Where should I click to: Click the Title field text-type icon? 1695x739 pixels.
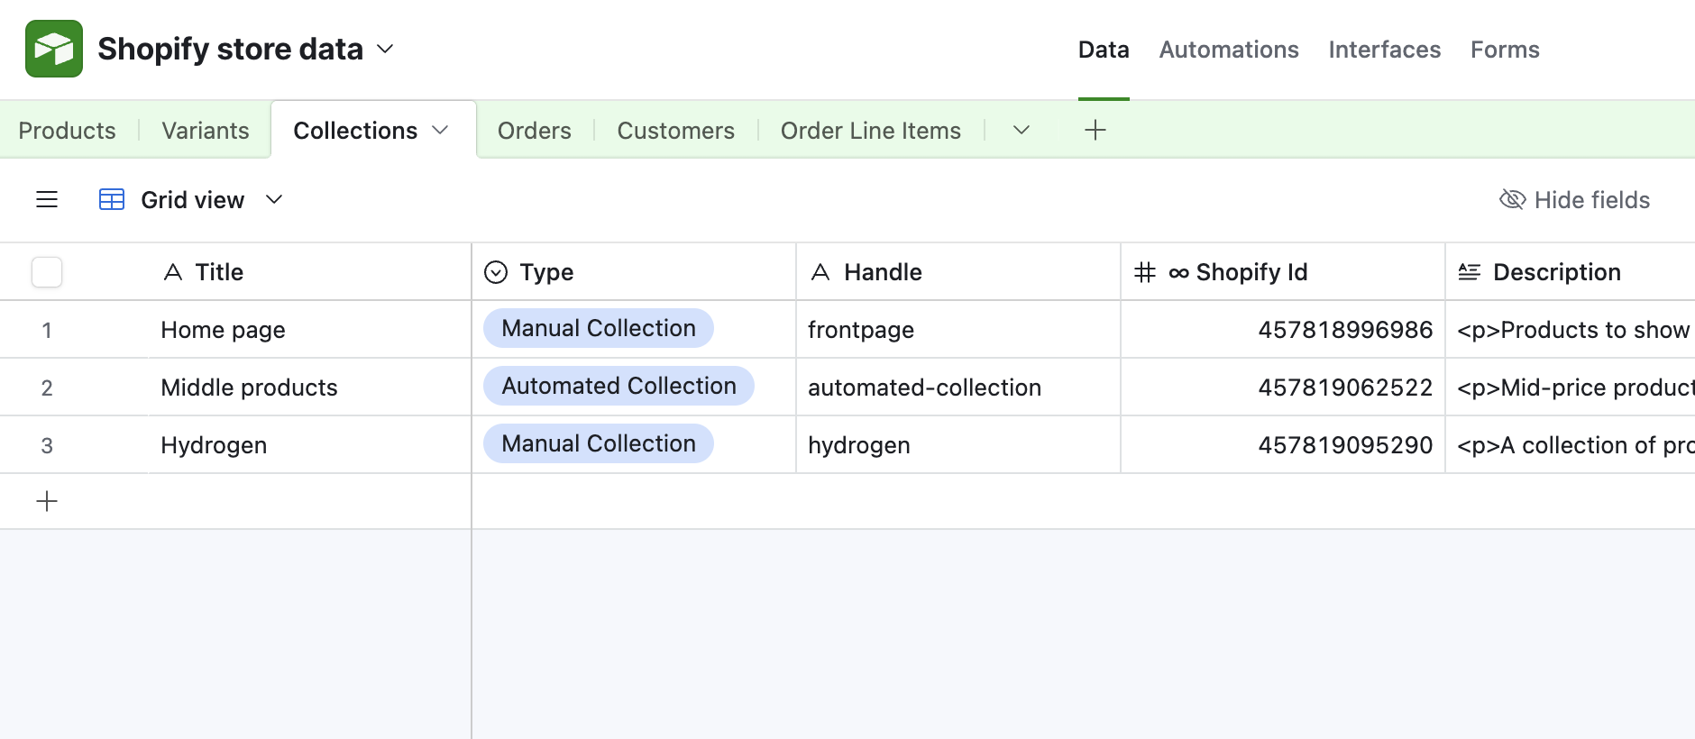173,272
